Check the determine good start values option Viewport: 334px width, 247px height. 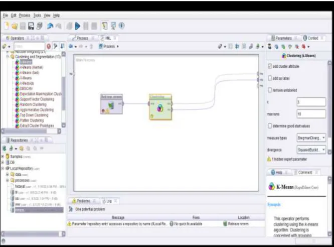pyautogui.click(x=270, y=126)
